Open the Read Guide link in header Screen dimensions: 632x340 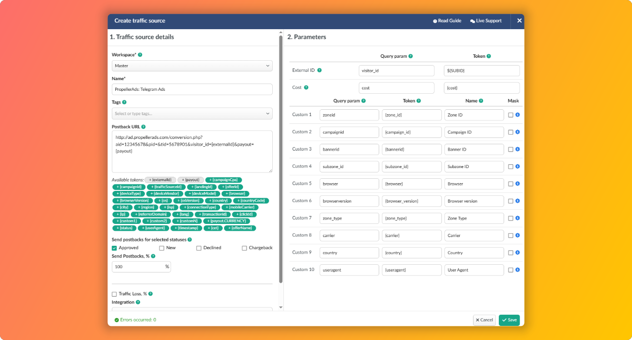[447, 21]
